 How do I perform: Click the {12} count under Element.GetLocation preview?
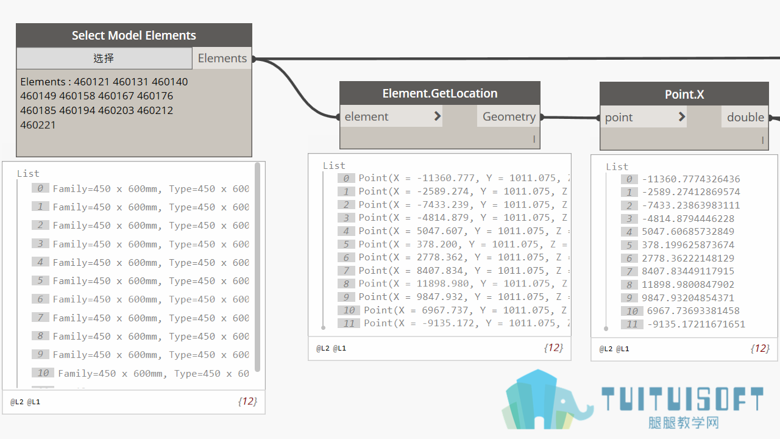553,348
